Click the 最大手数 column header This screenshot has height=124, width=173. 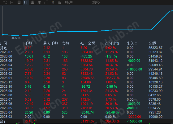point(50,43)
